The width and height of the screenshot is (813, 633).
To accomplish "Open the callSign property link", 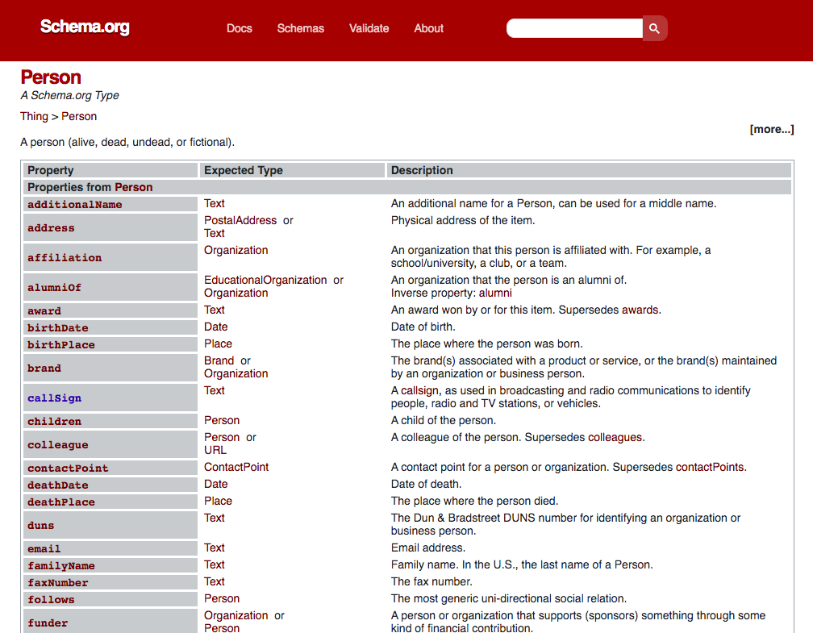I will pyautogui.click(x=55, y=398).
